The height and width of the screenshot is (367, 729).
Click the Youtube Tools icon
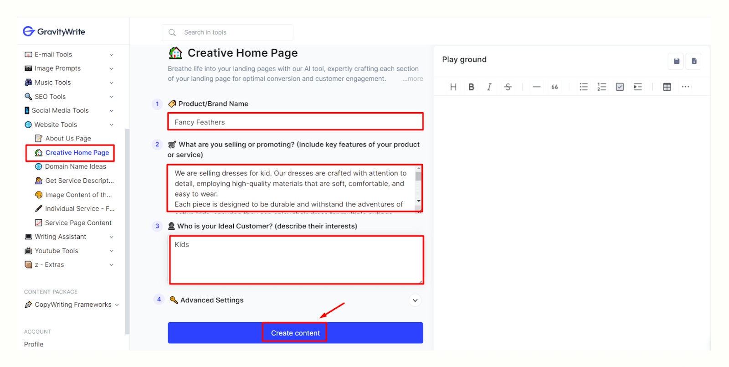point(28,251)
